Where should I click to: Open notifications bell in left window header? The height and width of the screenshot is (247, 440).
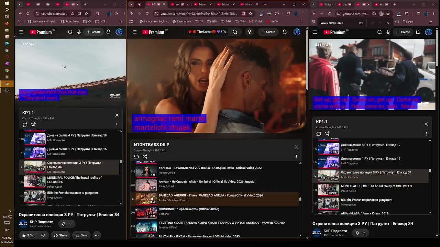click(108, 32)
